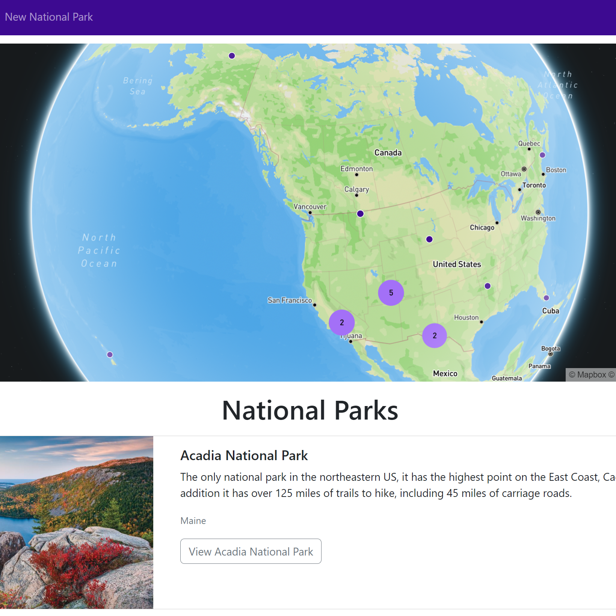
Task: Click the North Pacific Ocean on the globe
Action: click(100, 250)
